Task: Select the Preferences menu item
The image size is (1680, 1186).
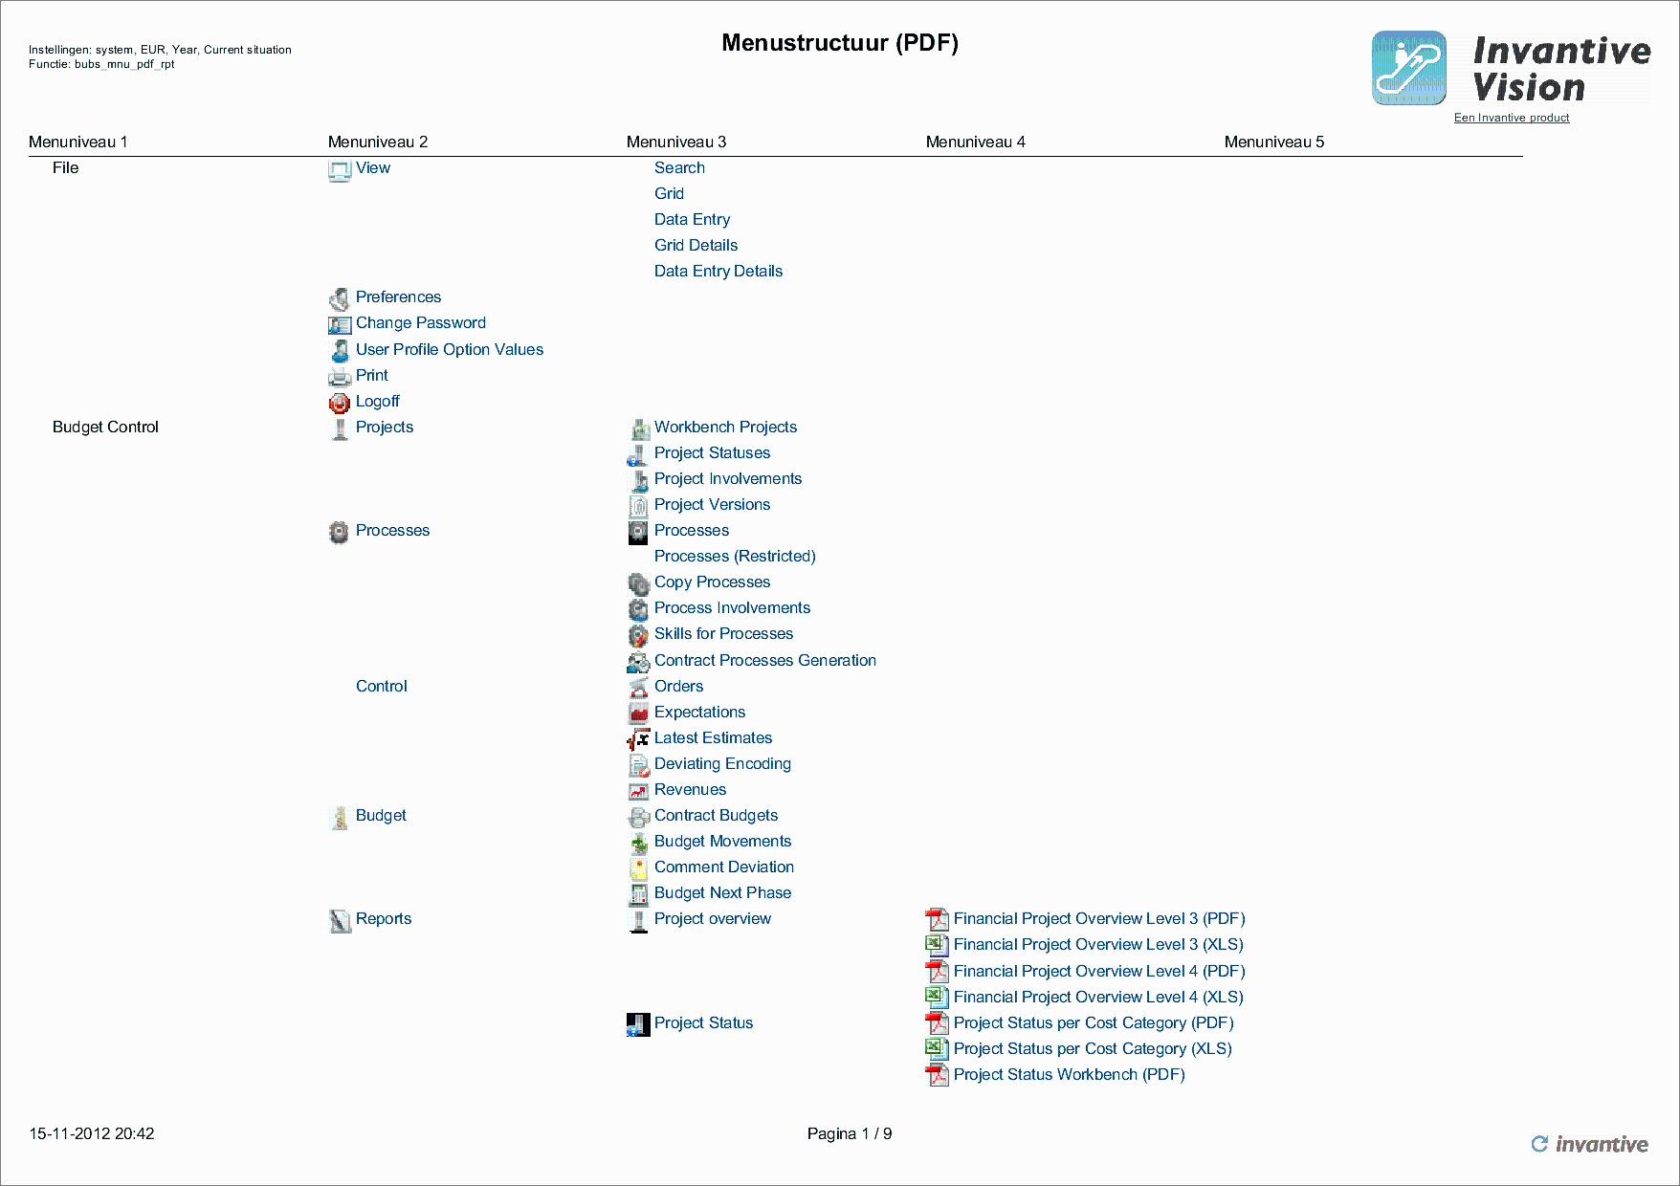Action: [x=398, y=296]
